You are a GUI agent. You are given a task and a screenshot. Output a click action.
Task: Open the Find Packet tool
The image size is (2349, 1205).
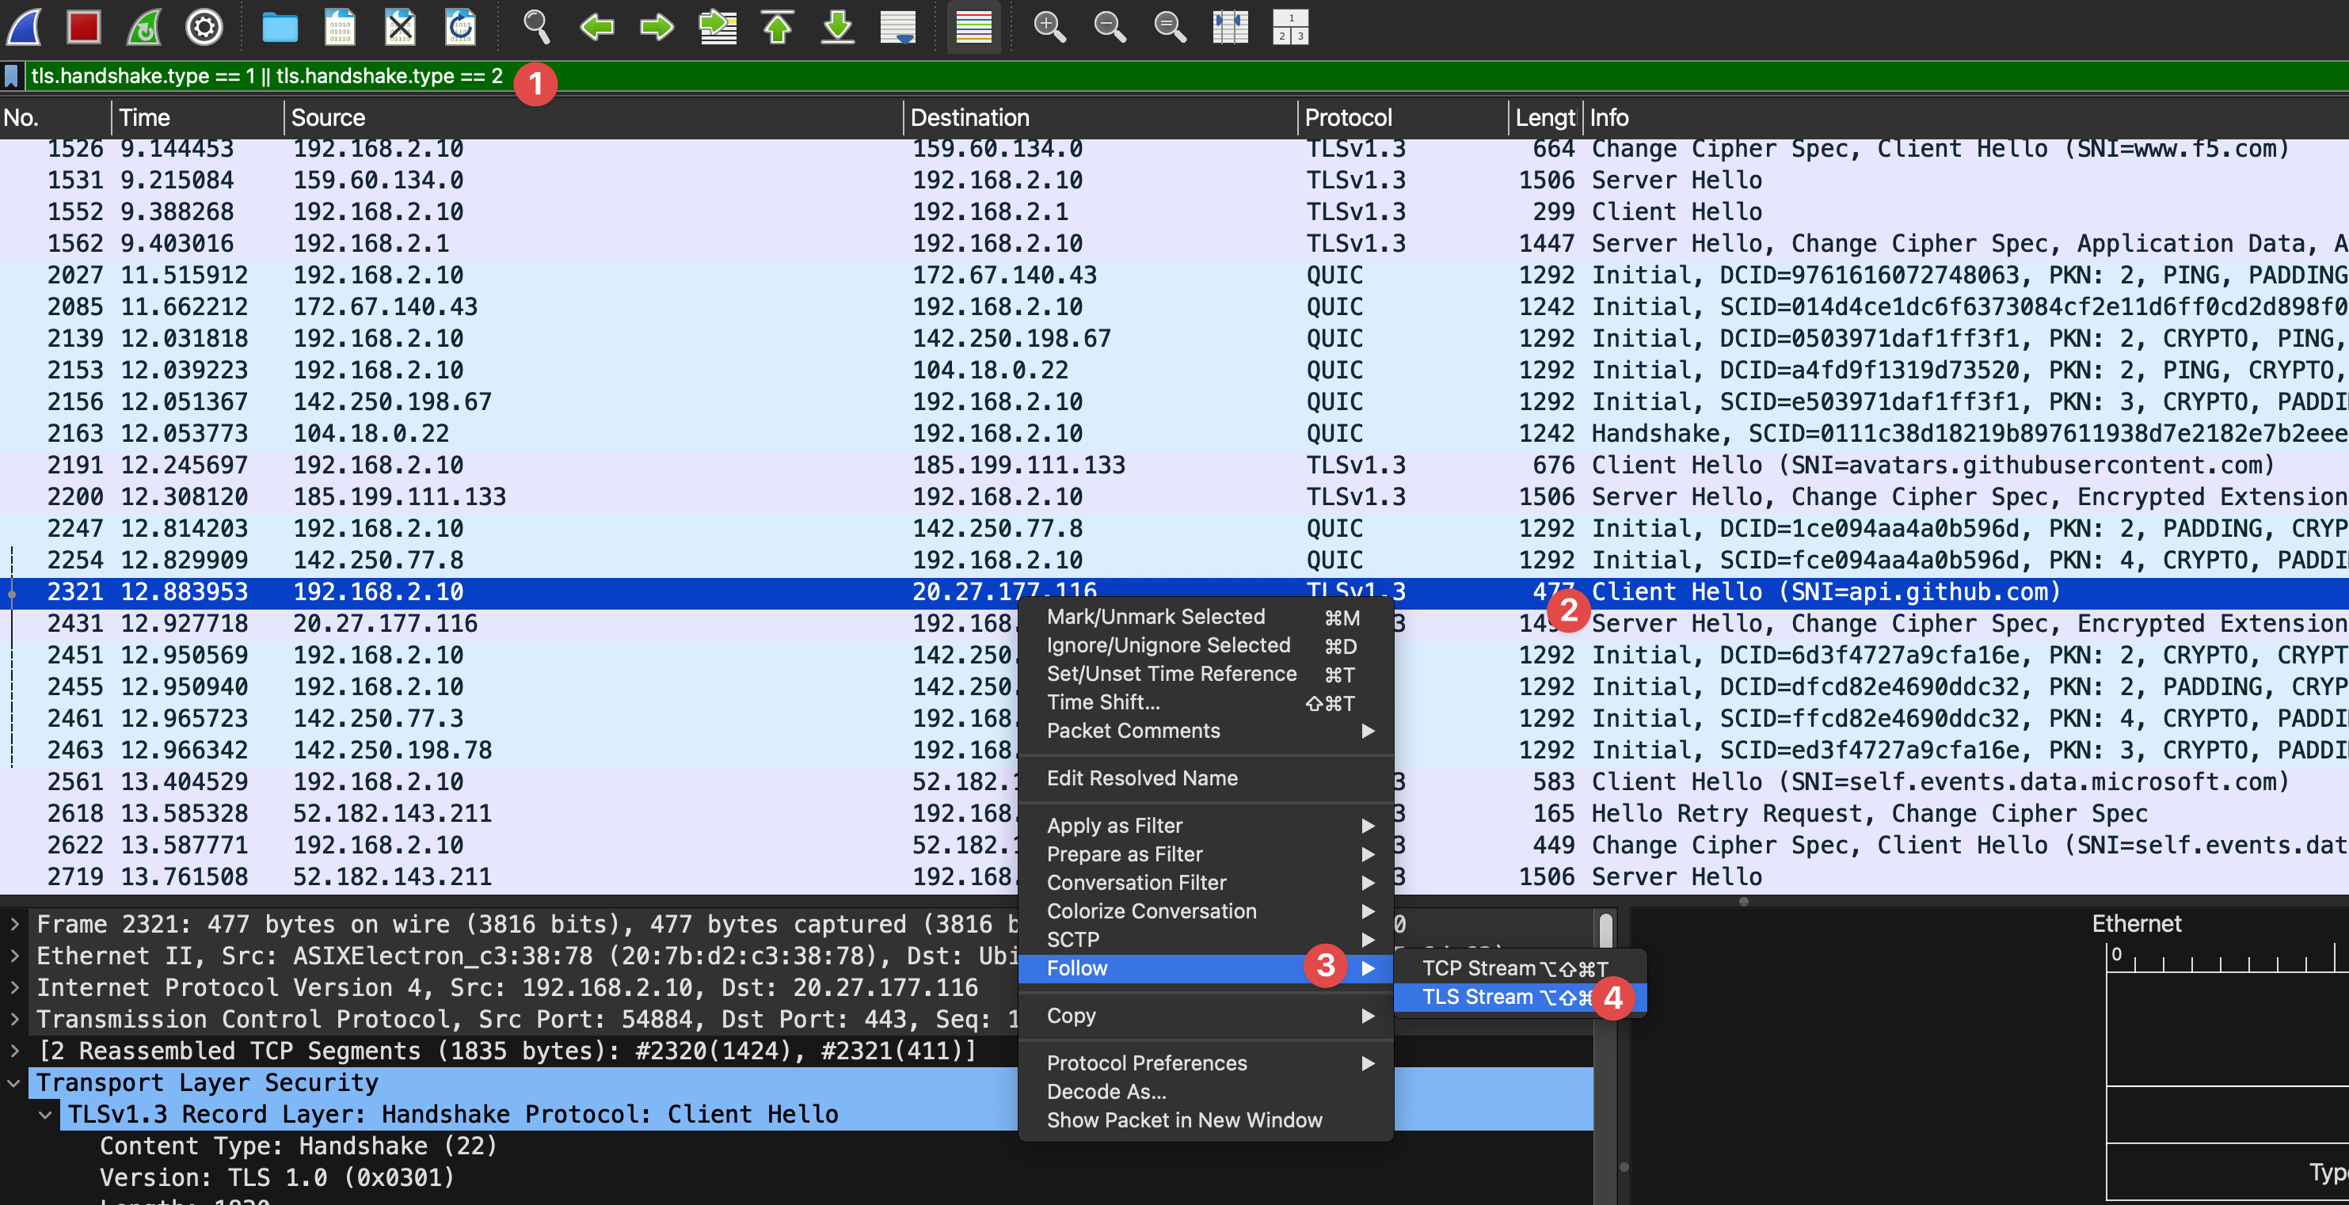point(537,28)
